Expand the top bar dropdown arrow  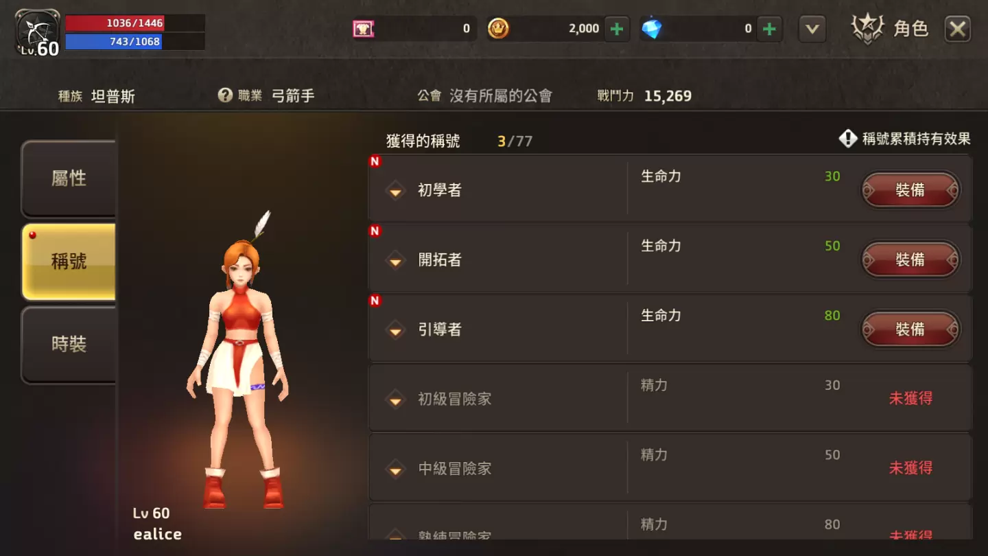tap(812, 29)
